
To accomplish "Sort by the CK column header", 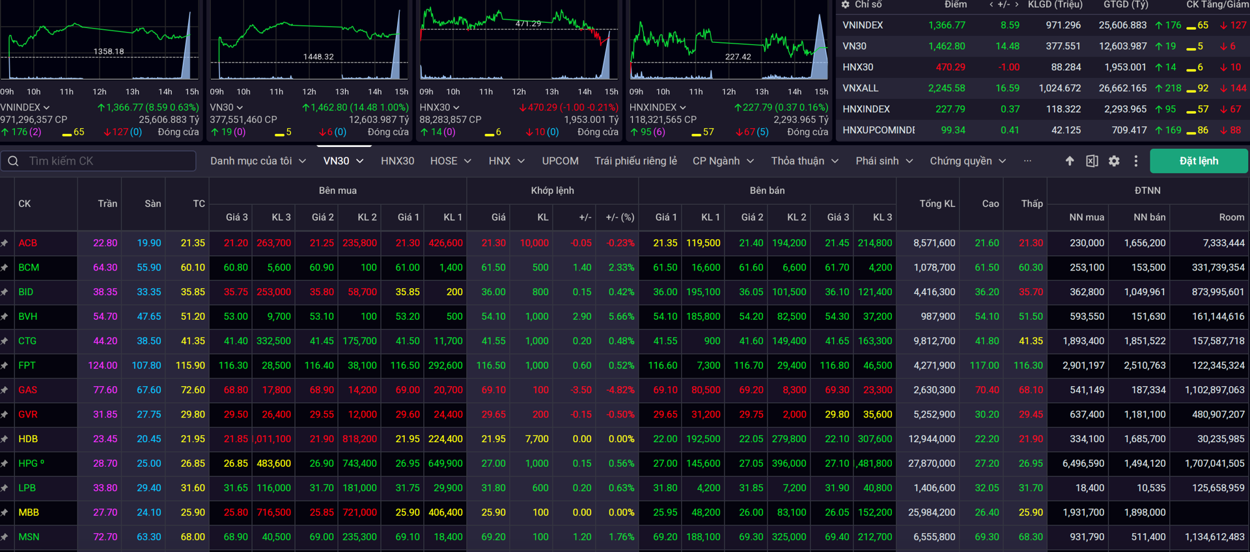I will [25, 204].
